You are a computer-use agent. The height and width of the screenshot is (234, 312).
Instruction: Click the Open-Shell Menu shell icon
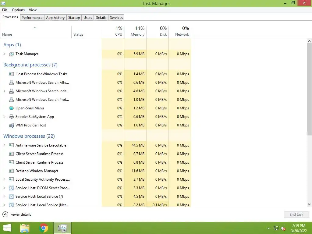pos(11,108)
